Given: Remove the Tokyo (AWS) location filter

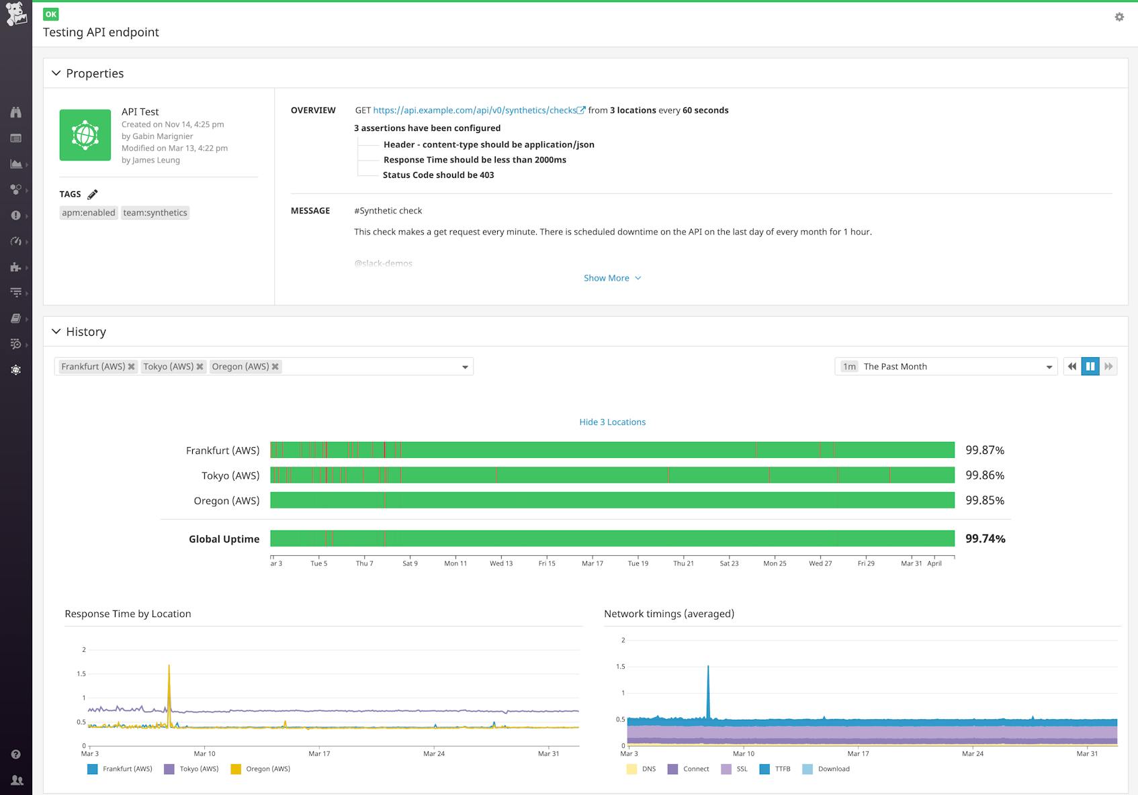Looking at the screenshot, I should pos(200,367).
